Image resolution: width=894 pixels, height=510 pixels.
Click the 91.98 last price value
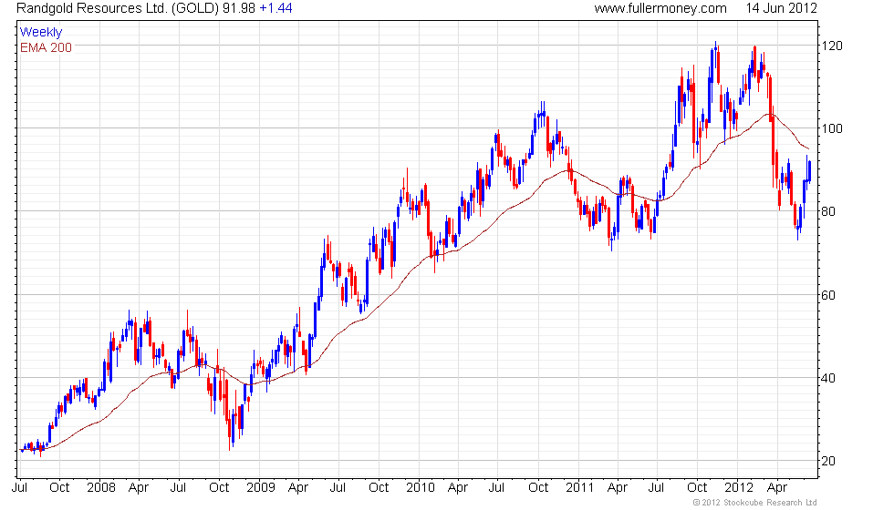click(x=239, y=8)
